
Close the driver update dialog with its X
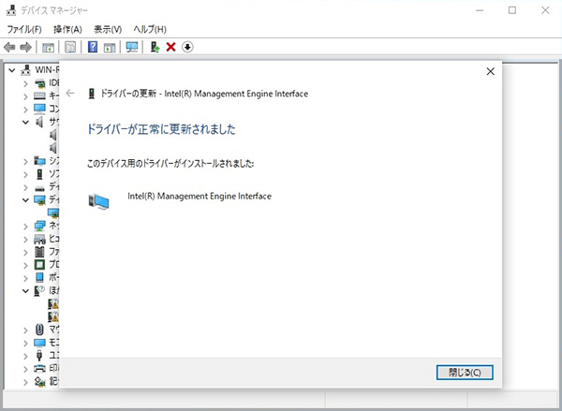(490, 71)
